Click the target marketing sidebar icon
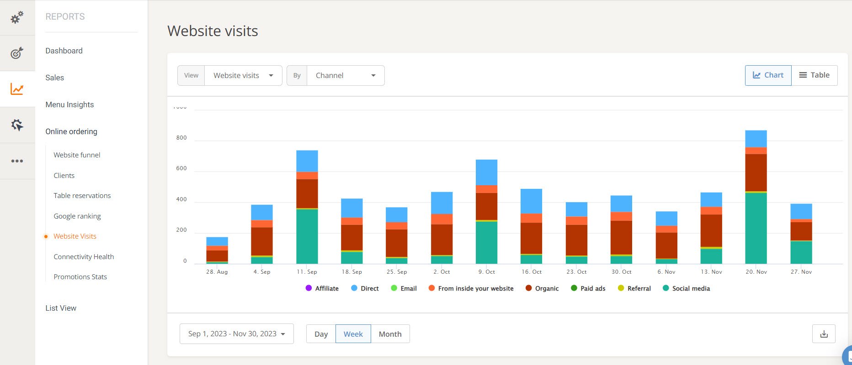 click(17, 53)
